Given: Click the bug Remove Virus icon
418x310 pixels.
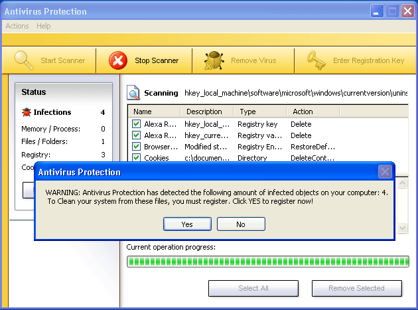Looking at the screenshot, I should pos(214,60).
